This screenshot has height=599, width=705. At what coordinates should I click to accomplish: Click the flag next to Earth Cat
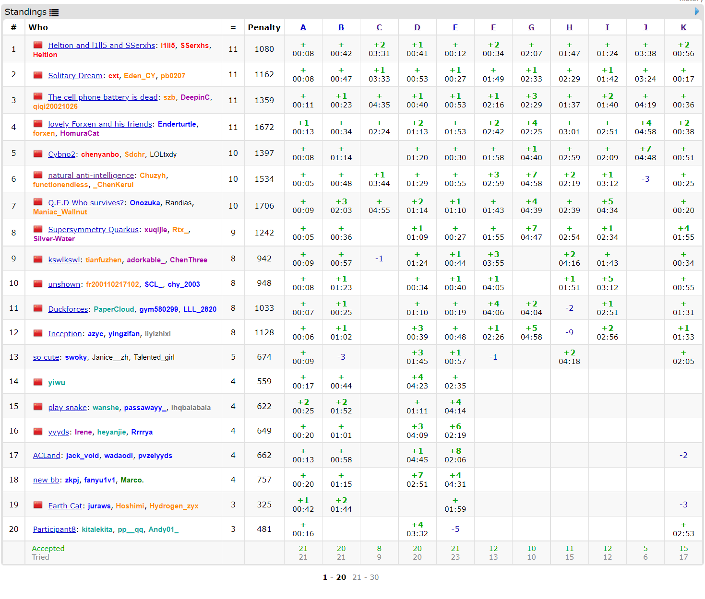[x=38, y=505]
